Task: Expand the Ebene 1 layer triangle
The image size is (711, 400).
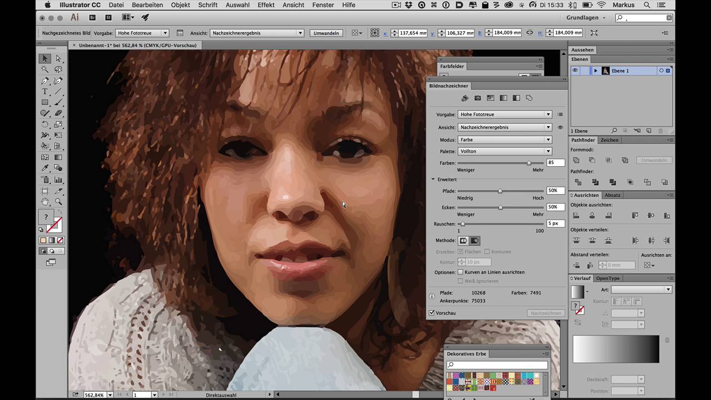Action: click(x=595, y=71)
